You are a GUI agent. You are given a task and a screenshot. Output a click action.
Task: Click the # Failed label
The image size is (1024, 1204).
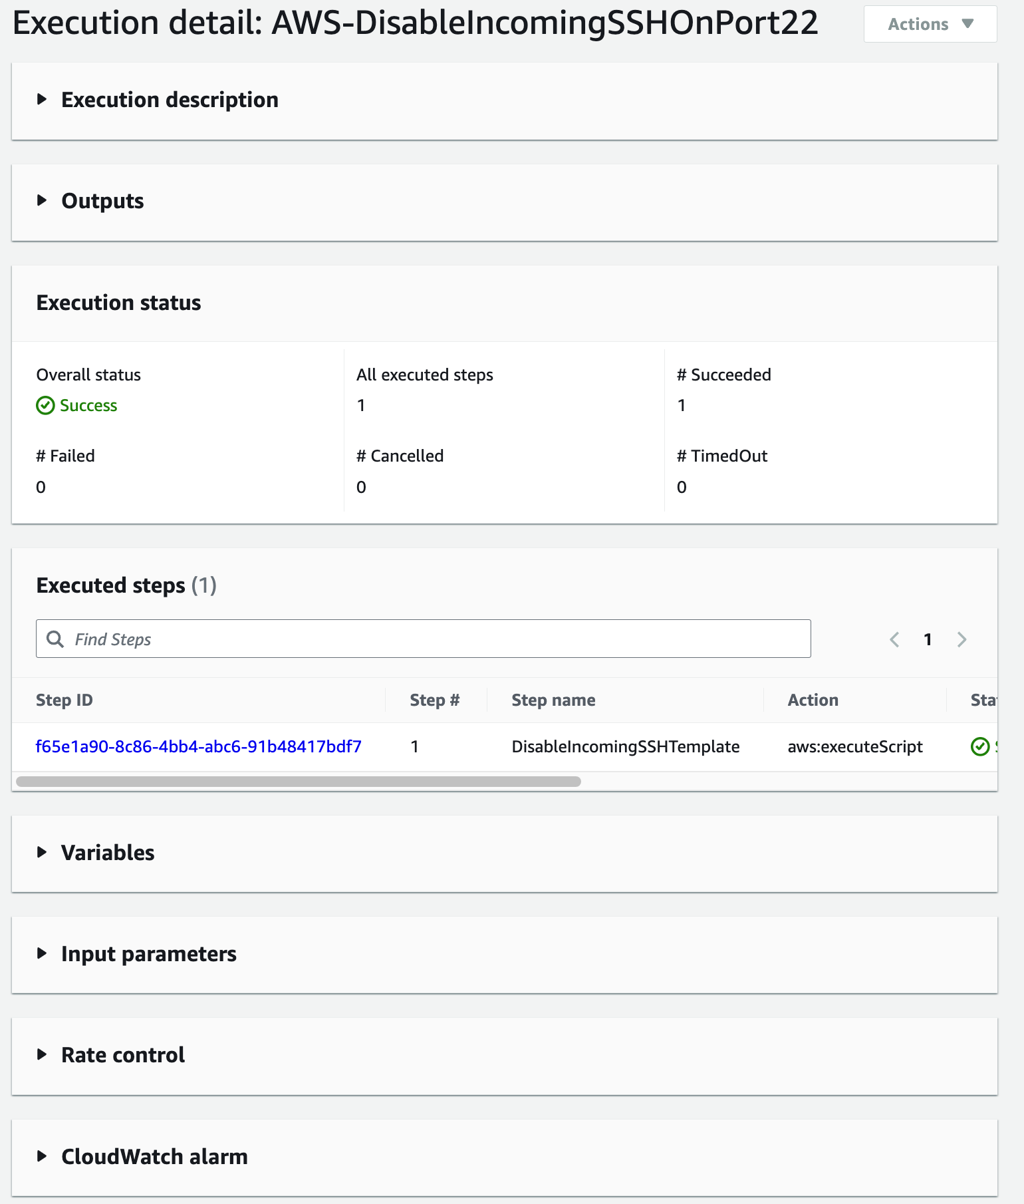coord(66,456)
